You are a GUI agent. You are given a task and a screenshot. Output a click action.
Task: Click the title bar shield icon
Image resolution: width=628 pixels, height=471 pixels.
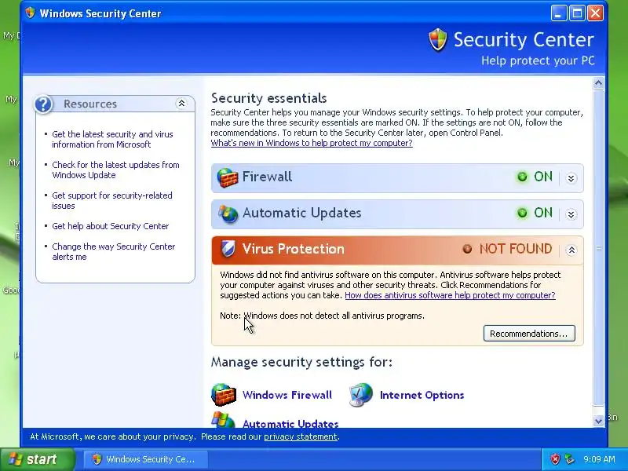30,13
